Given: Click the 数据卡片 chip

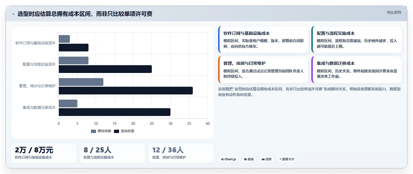Looking at the screenshot, I should tap(287, 159).
